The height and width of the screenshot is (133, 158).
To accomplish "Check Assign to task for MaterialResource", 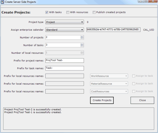I will tap(134, 84).
